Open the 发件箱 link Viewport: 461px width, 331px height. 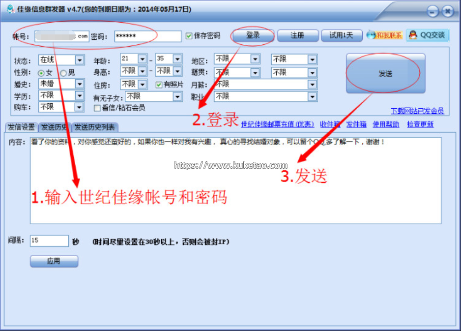(356, 124)
